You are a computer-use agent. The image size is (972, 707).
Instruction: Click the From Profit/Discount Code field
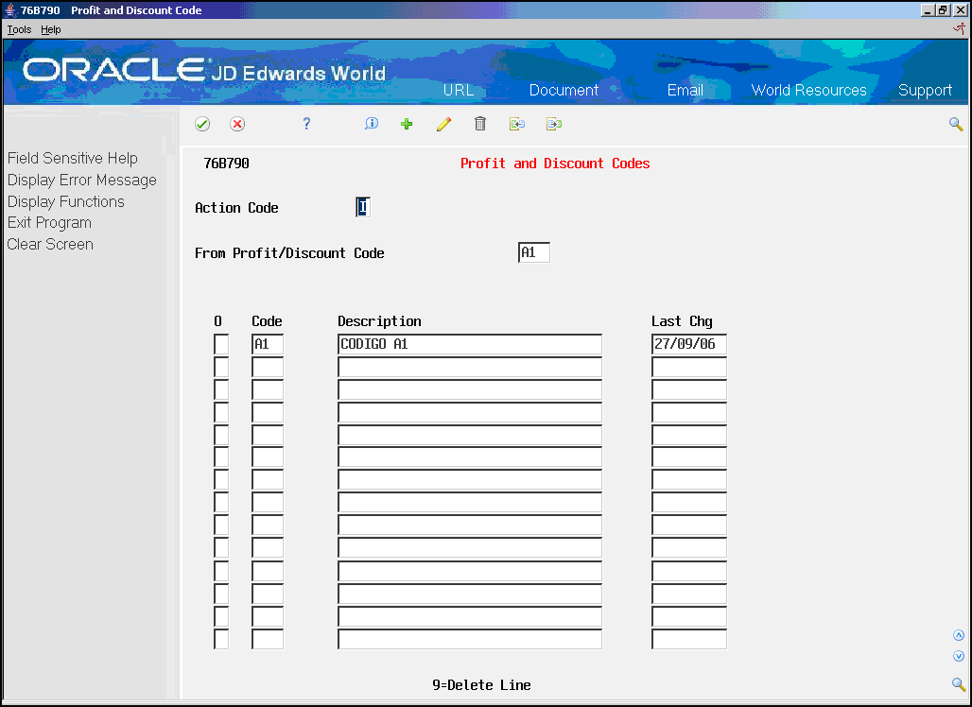[x=533, y=252]
